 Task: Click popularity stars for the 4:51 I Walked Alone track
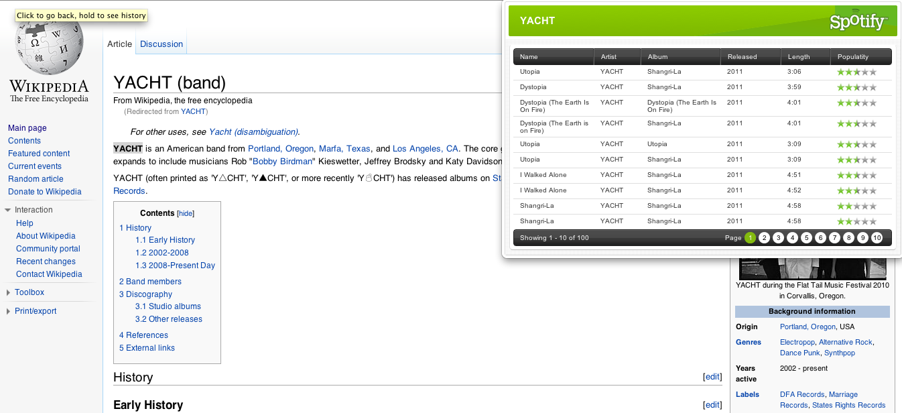point(856,176)
